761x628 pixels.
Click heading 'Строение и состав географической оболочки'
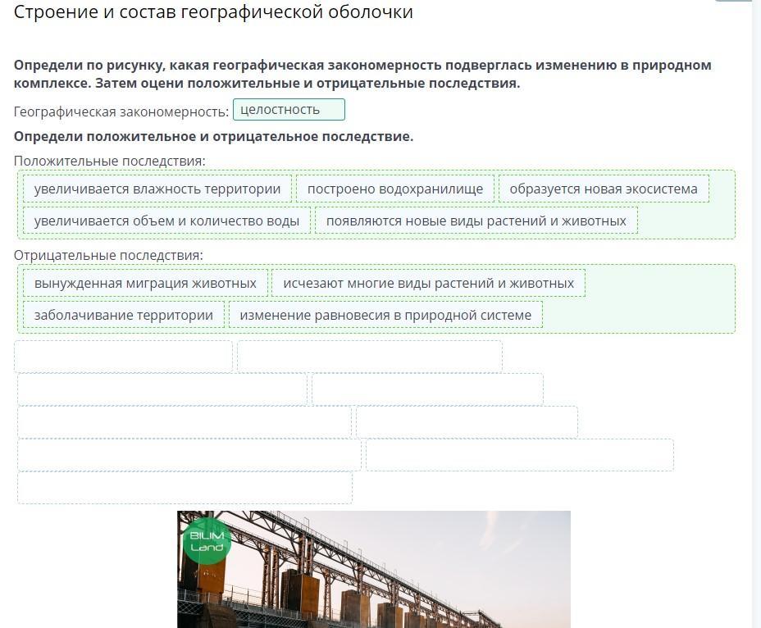(x=213, y=12)
